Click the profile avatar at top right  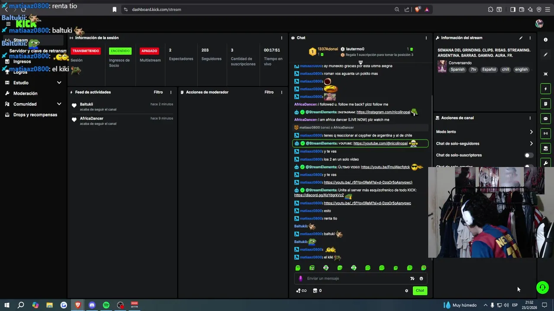coord(539,23)
